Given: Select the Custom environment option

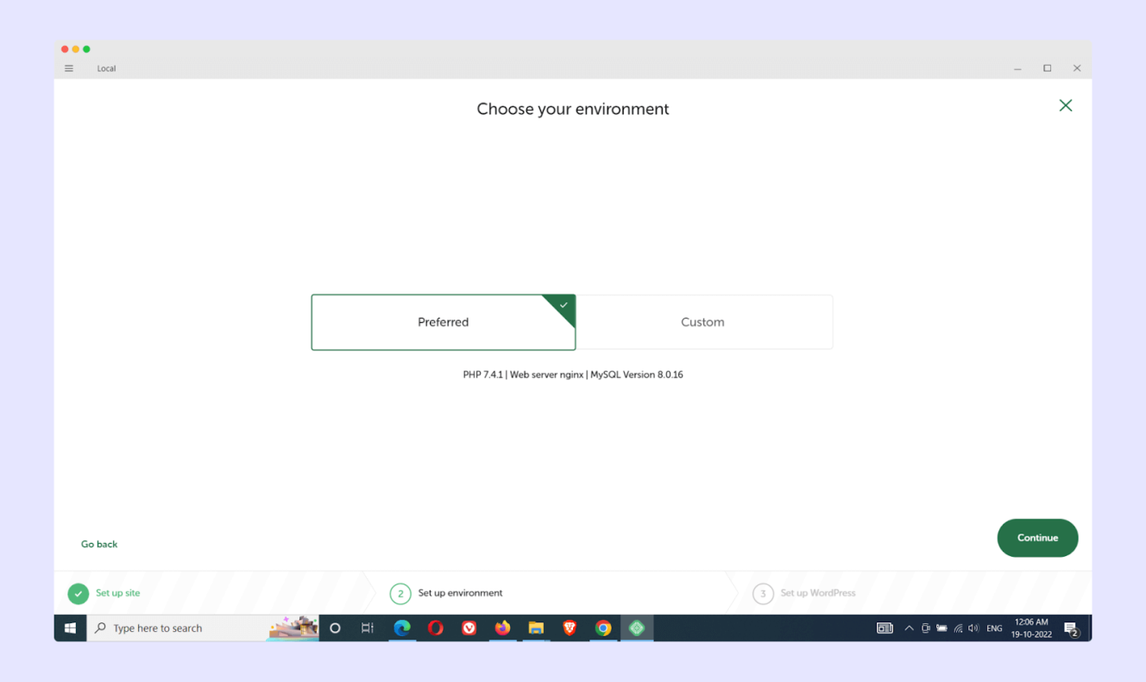Looking at the screenshot, I should pyautogui.click(x=703, y=322).
